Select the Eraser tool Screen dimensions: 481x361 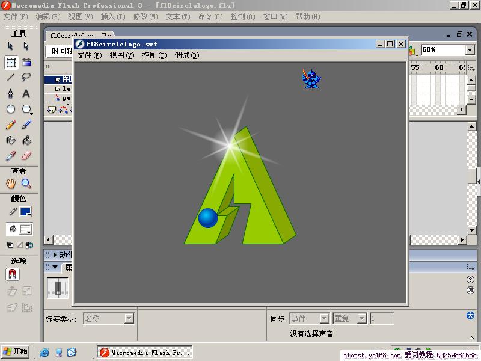[x=26, y=156]
